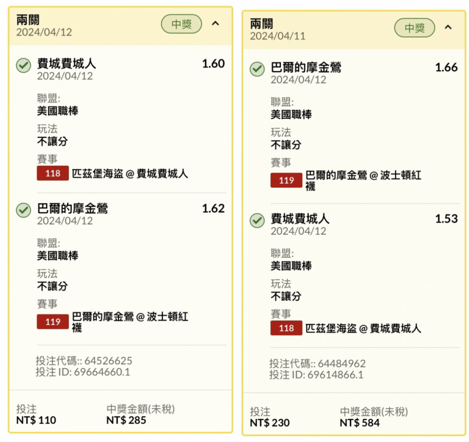This screenshot has height=442, width=469.
Task: Collapse the 2024/04/12 bet slip chevron
Action: pos(215,23)
